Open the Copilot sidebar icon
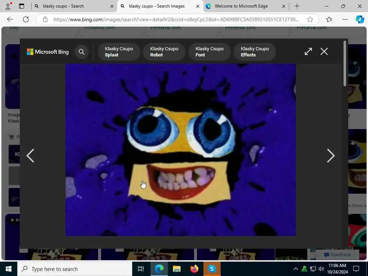 tap(360, 19)
